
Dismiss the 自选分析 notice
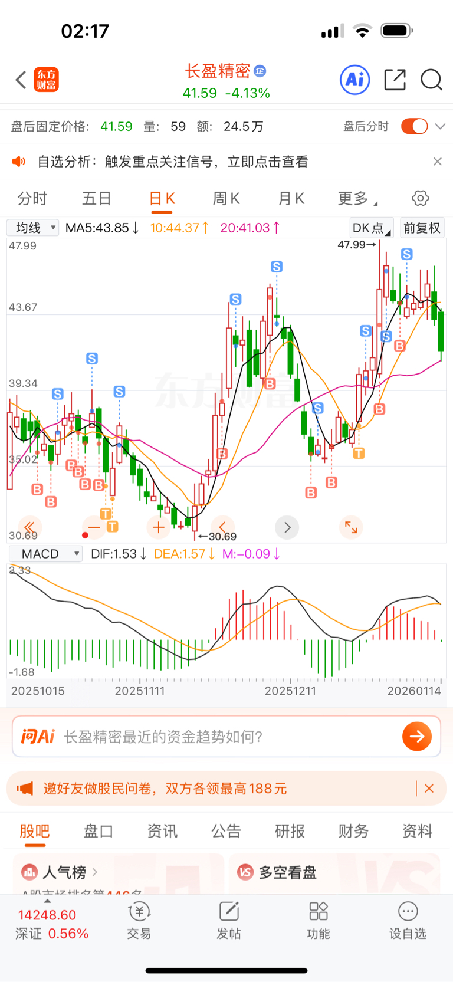(x=438, y=162)
